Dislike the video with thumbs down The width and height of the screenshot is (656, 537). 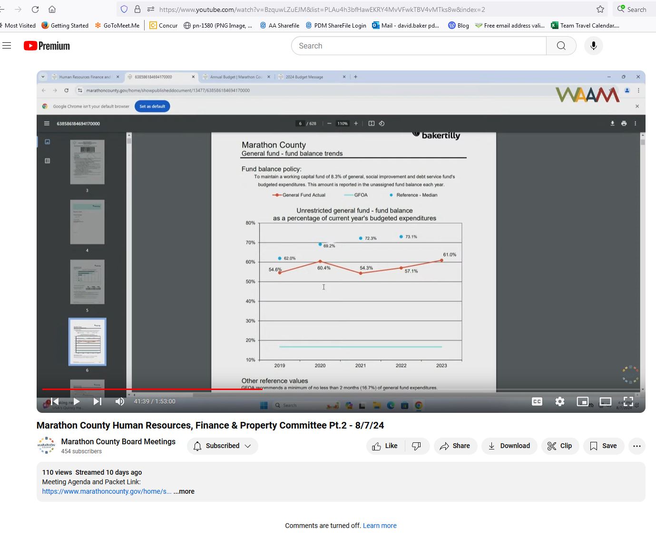coord(416,446)
